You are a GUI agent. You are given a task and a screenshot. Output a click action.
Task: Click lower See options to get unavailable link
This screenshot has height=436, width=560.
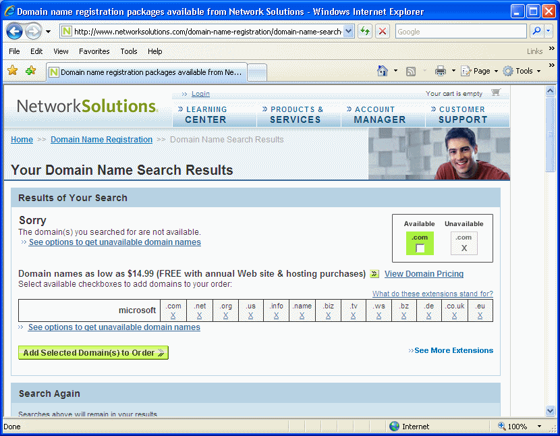(114, 327)
